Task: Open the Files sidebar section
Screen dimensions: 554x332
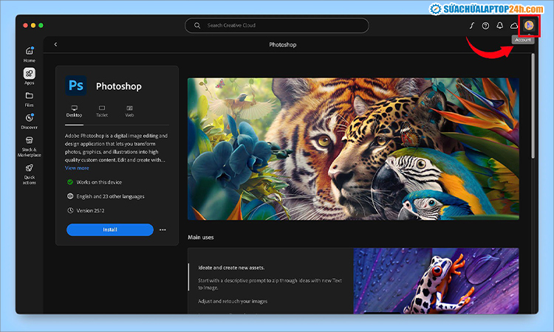Action: (x=30, y=97)
